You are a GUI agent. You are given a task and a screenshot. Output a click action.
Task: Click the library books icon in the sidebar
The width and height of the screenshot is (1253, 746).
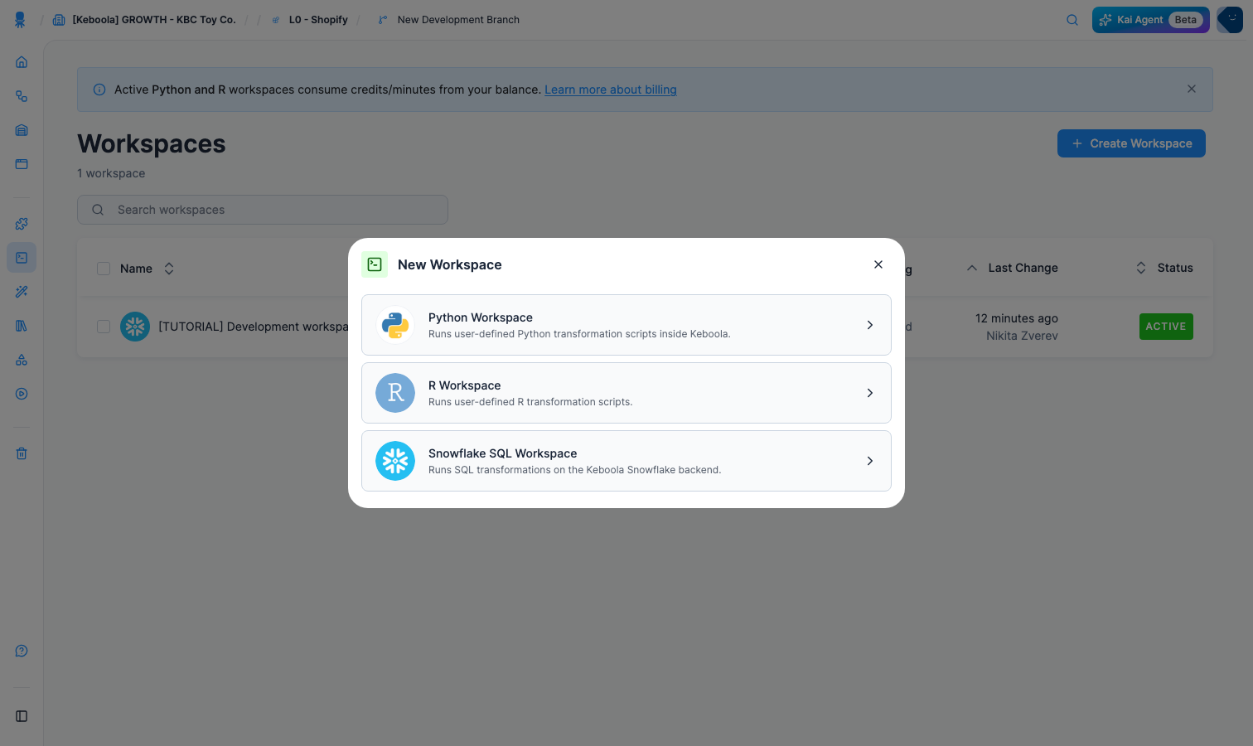pos(22,326)
